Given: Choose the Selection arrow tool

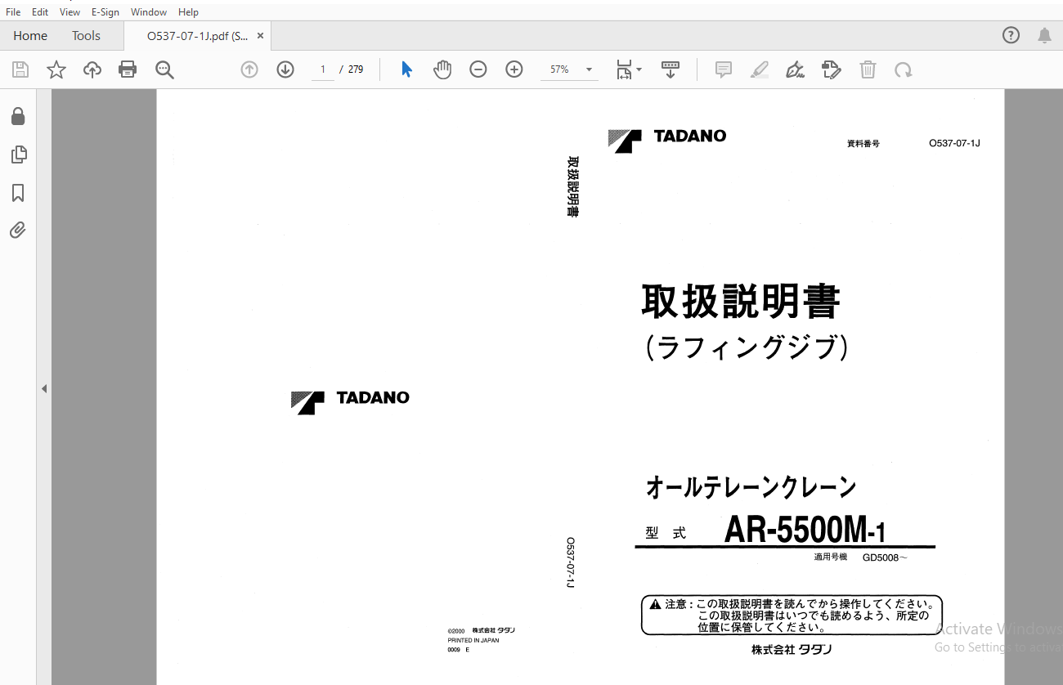Looking at the screenshot, I should coord(406,69).
